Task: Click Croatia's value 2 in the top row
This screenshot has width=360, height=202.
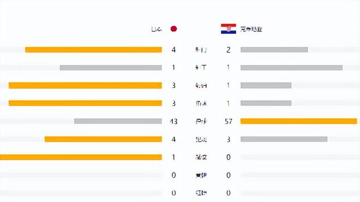Action: pos(228,50)
